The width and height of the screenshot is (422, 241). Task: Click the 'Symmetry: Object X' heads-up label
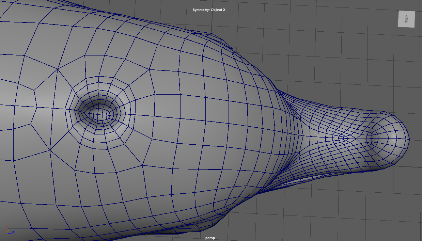(209, 10)
